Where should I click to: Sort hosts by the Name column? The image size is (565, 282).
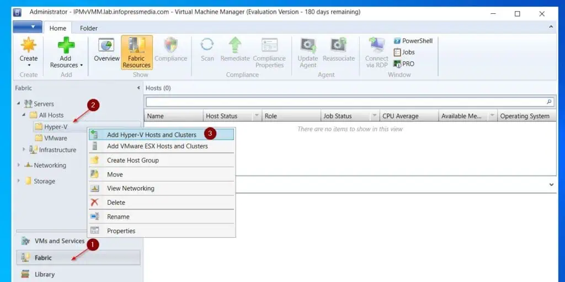point(174,116)
